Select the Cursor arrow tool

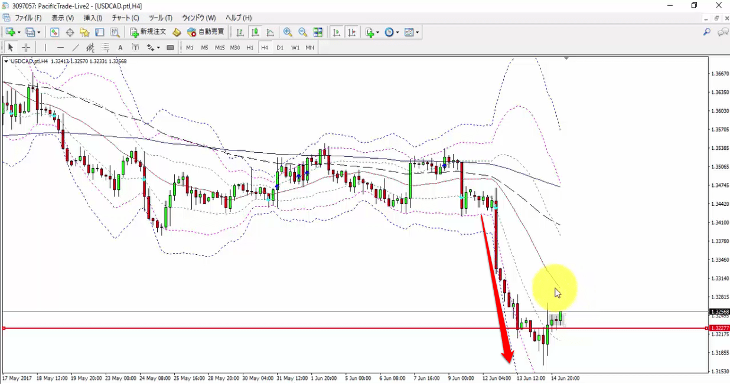10,48
